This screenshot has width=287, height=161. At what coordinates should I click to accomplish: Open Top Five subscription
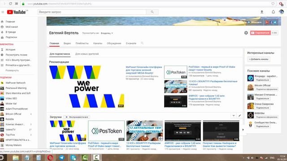pos(10,135)
